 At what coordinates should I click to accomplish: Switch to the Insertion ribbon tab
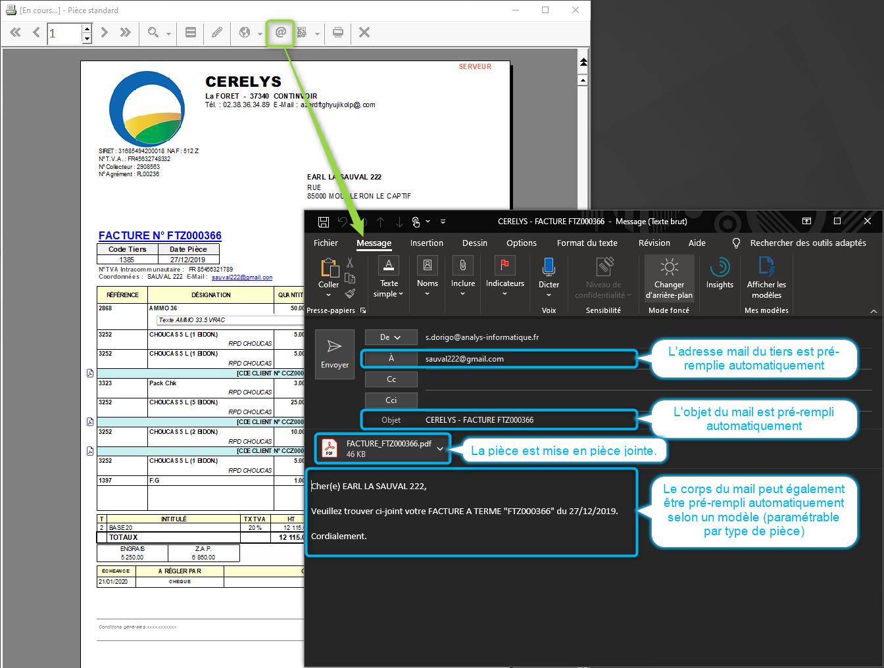(x=426, y=243)
